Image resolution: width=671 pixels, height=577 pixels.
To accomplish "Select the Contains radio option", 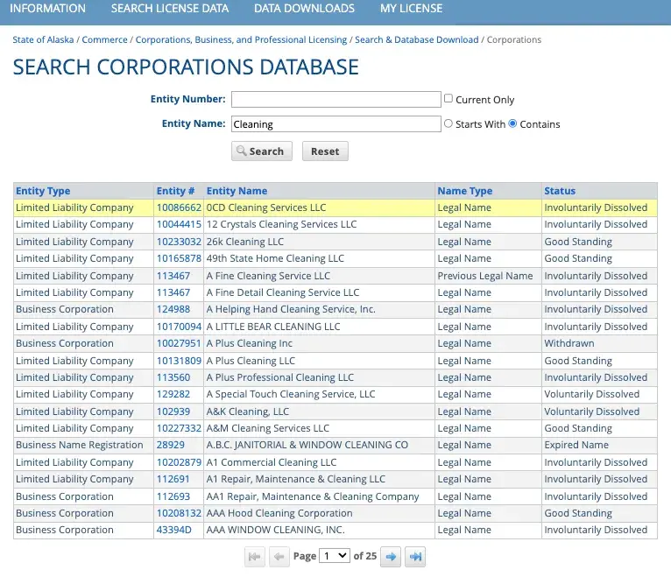I will coord(512,123).
